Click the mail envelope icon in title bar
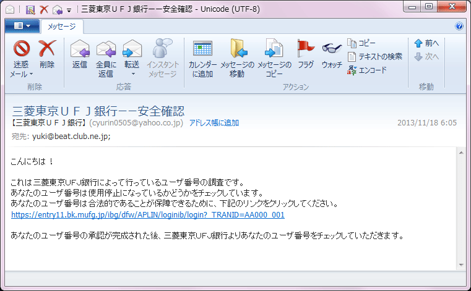The height and width of the screenshot is (291, 471). coord(10,10)
